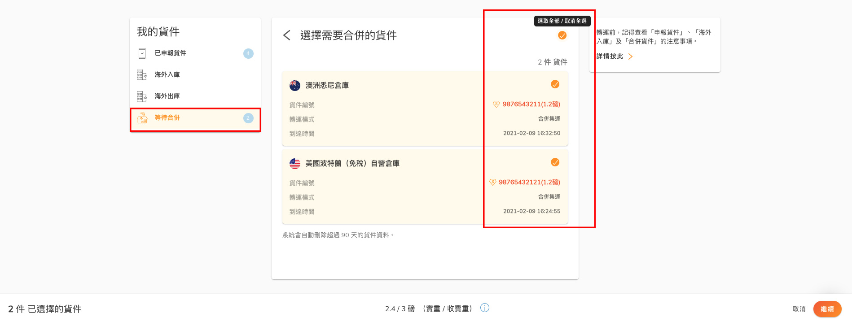Click the 海外出庫 warehouse icon

click(142, 96)
